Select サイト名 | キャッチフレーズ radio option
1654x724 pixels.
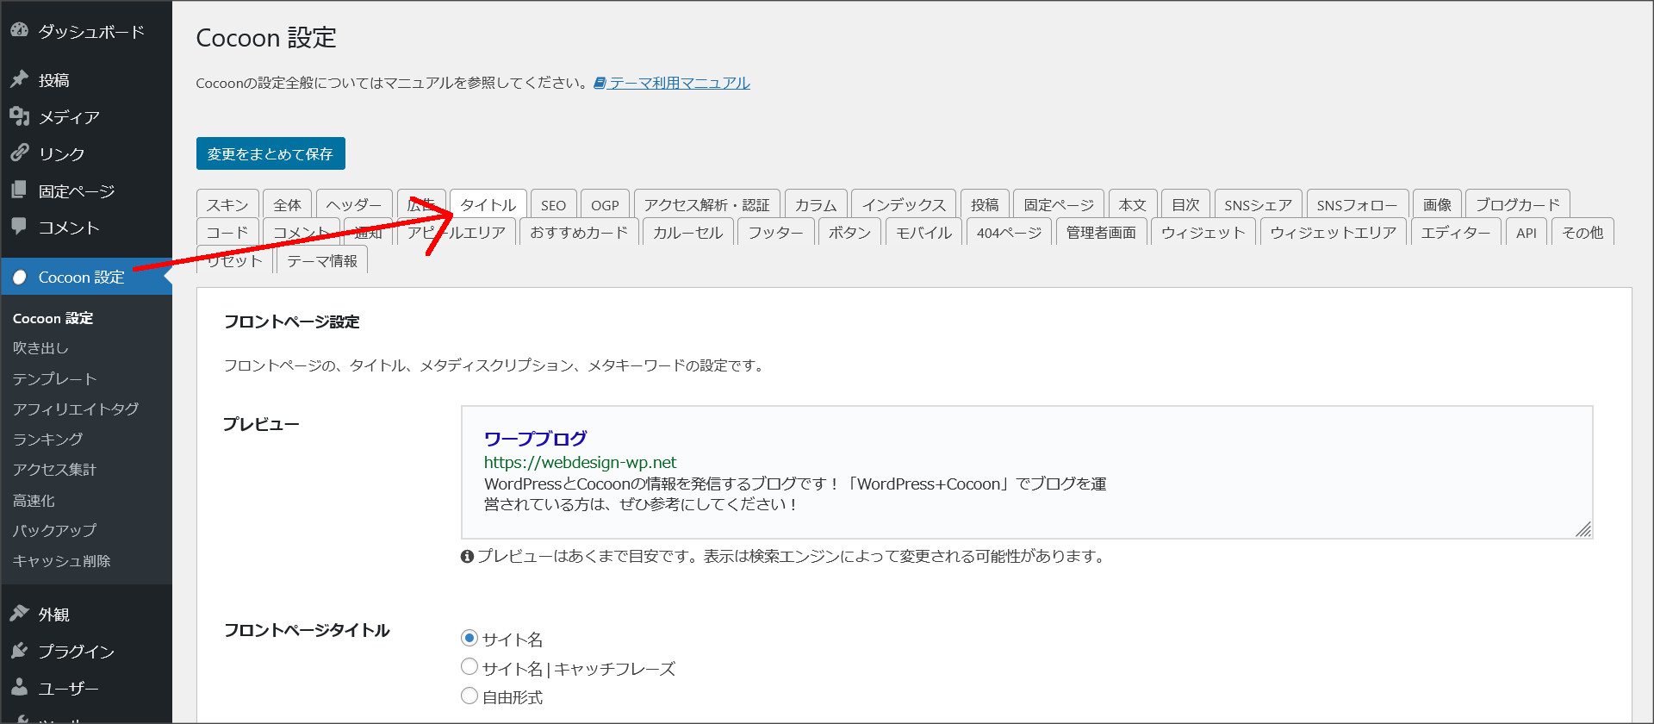pyautogui.click(x=469, y=666)
